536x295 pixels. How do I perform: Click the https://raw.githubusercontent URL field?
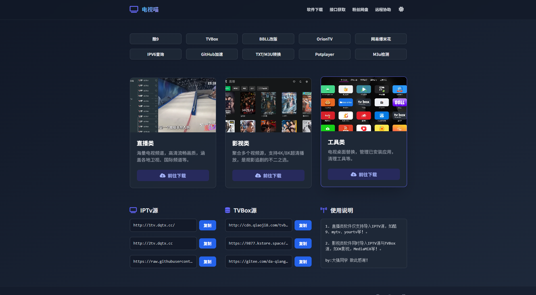tap(163, 262)
